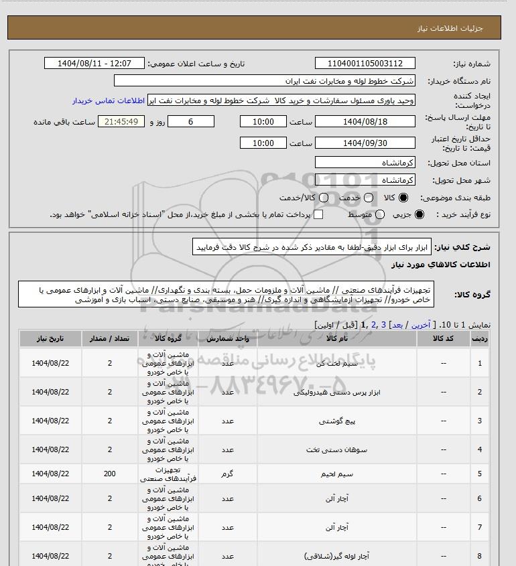516x566 pixels.
Task: Select the جزیی purchase type radio
Action: [420, 215]
